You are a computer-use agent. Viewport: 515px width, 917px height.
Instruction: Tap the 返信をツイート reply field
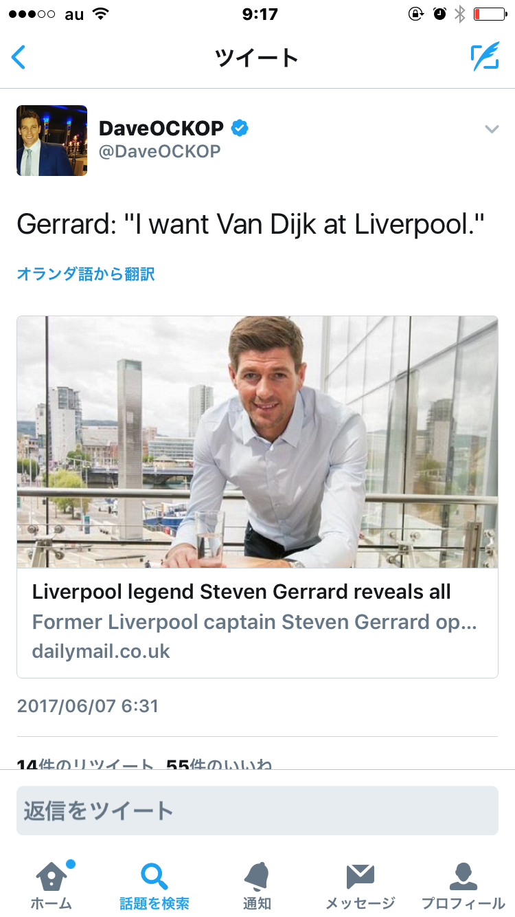tap(257, 810)
